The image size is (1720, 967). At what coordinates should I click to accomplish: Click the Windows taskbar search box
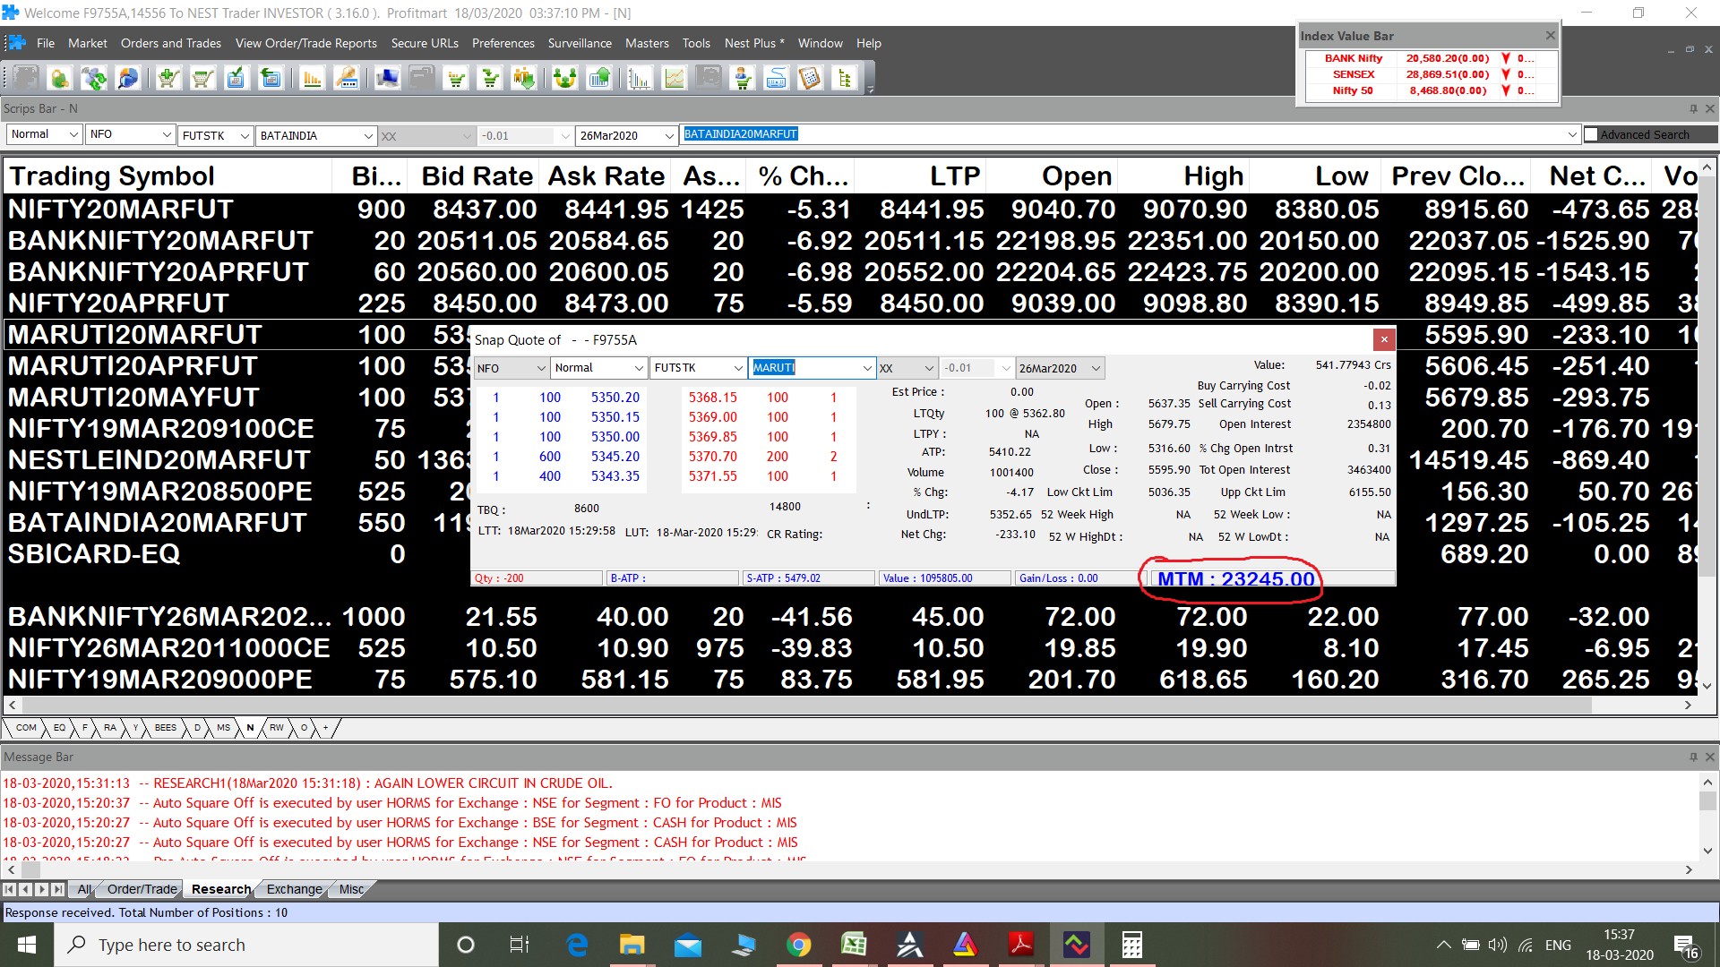(x=246, y=945)
